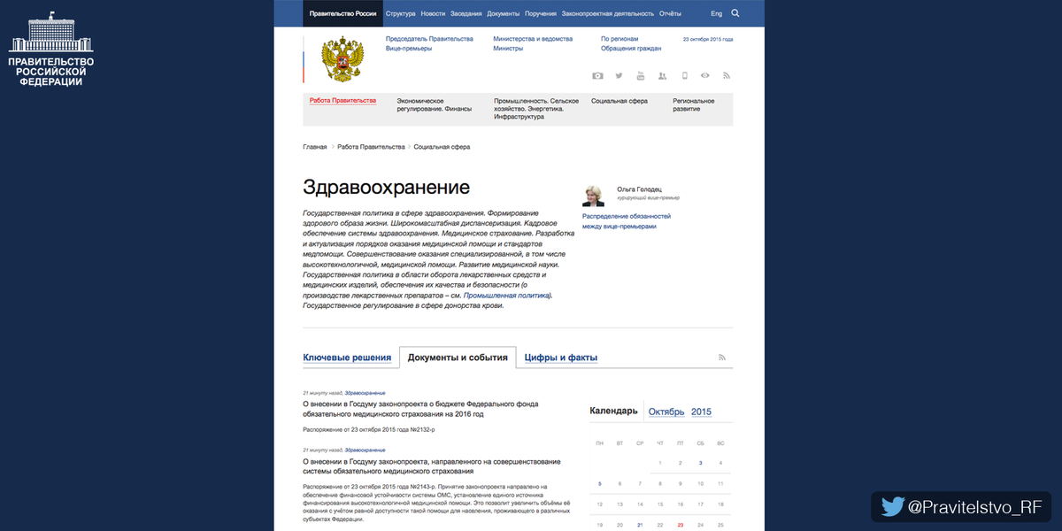
Task: Open the Документы menu item
Action: click(504, 13)
